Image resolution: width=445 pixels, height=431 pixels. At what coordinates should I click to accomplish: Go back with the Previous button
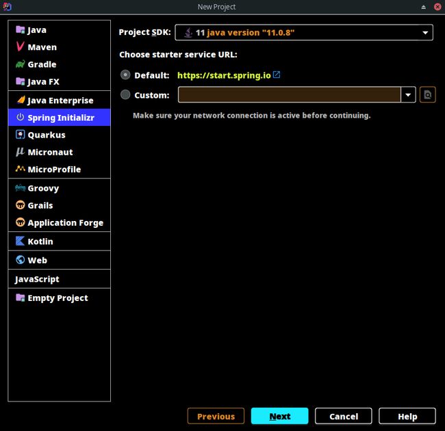point(216,416)
